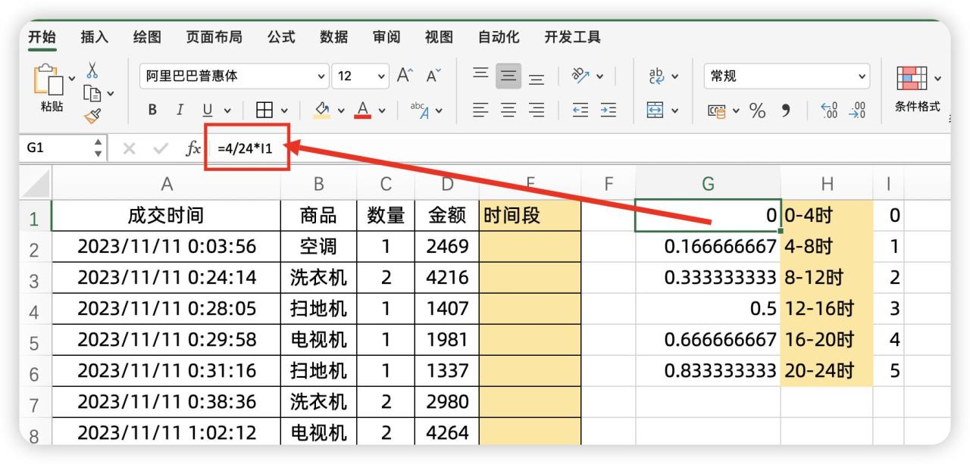
Task: Decrease decimal places
Action: [x=858, y=111]
